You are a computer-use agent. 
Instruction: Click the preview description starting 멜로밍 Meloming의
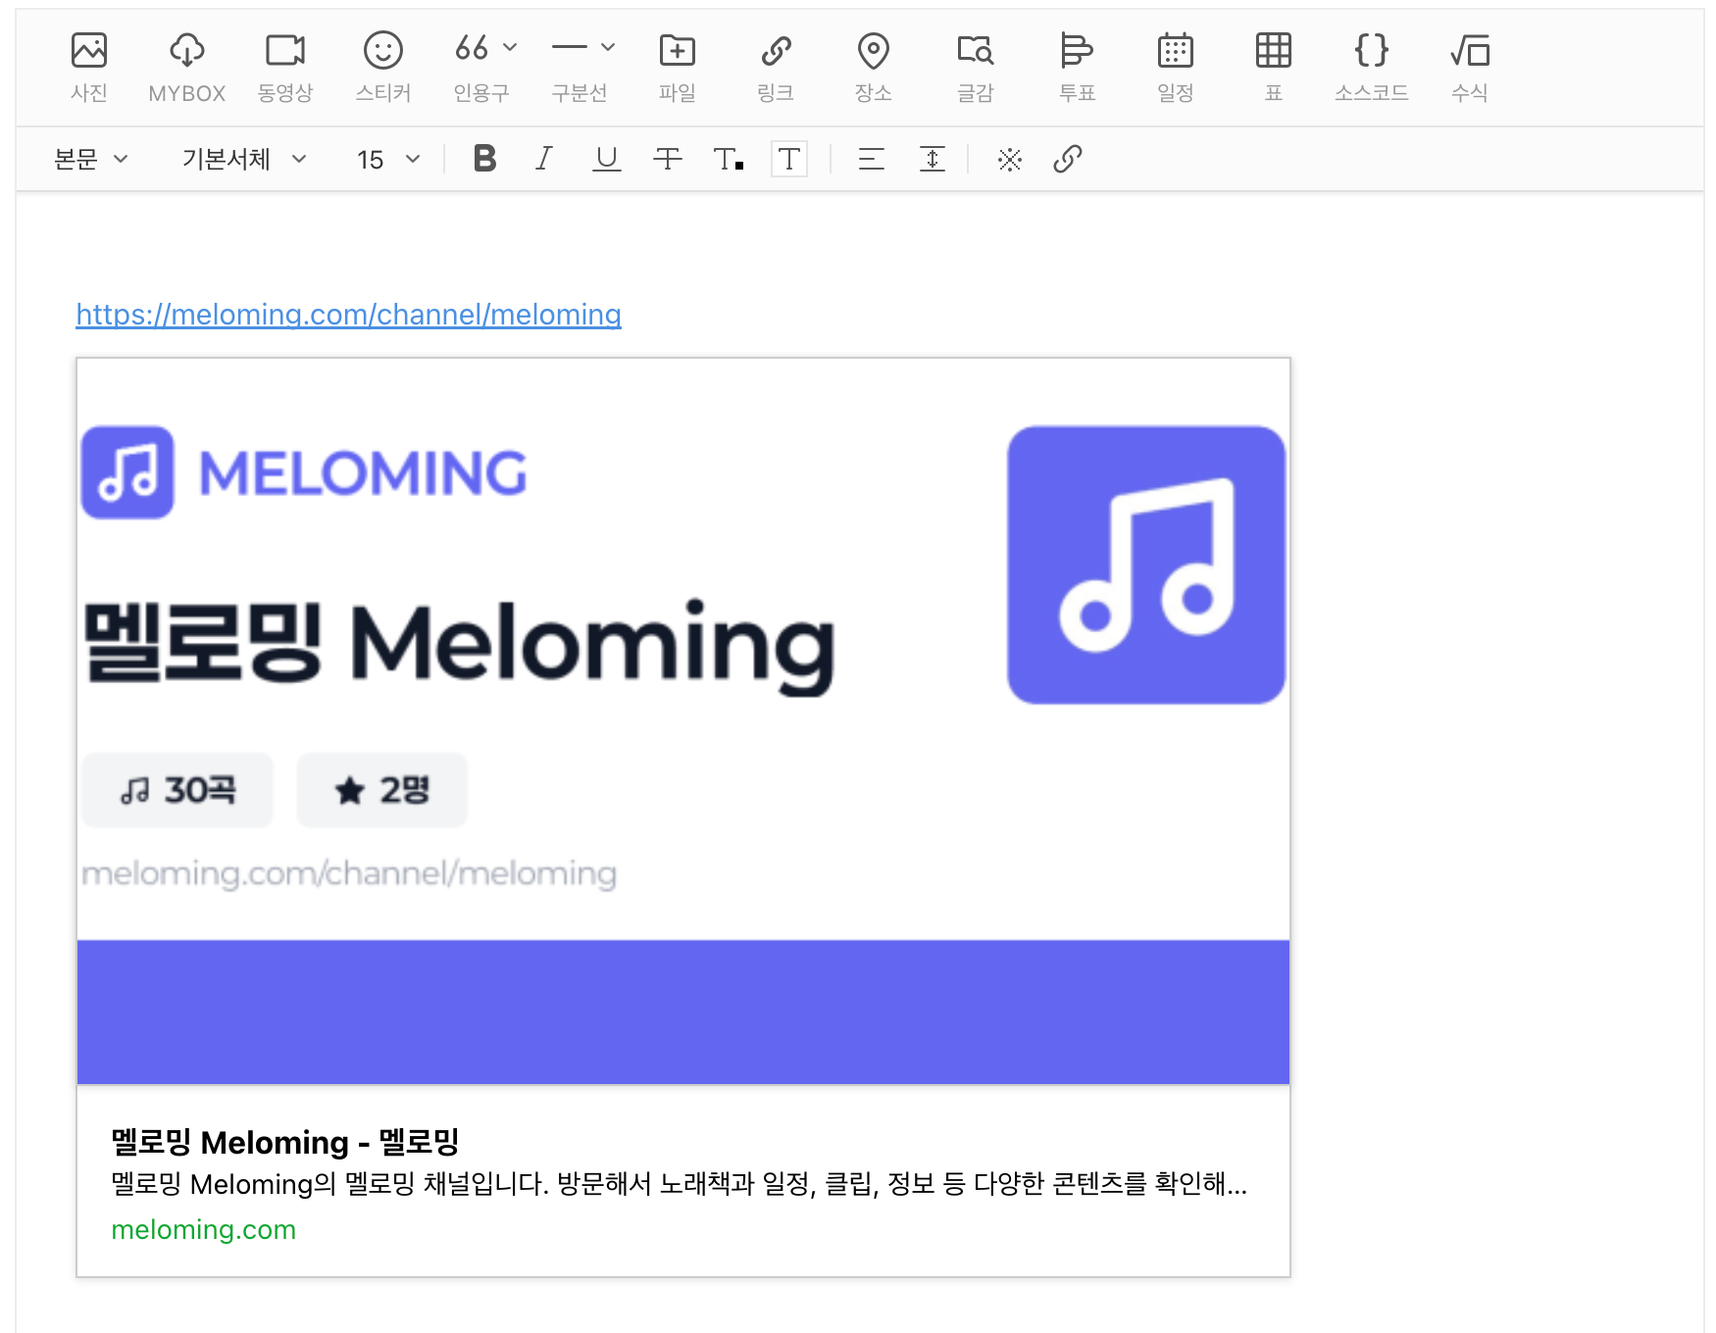tap(680, 1184)
